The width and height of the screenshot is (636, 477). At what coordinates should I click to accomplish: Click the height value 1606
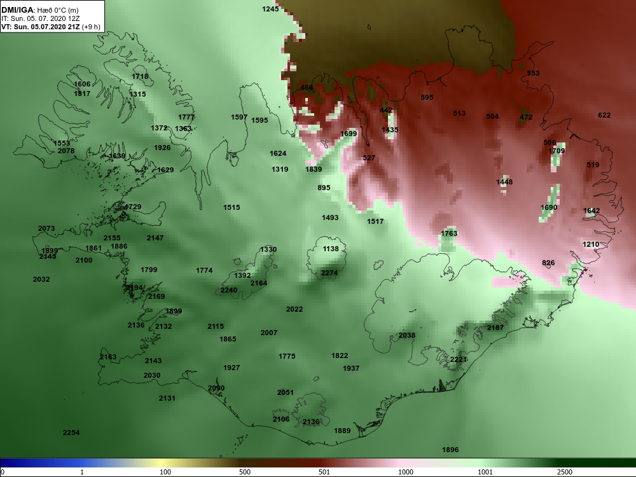[x=82, y=84]
